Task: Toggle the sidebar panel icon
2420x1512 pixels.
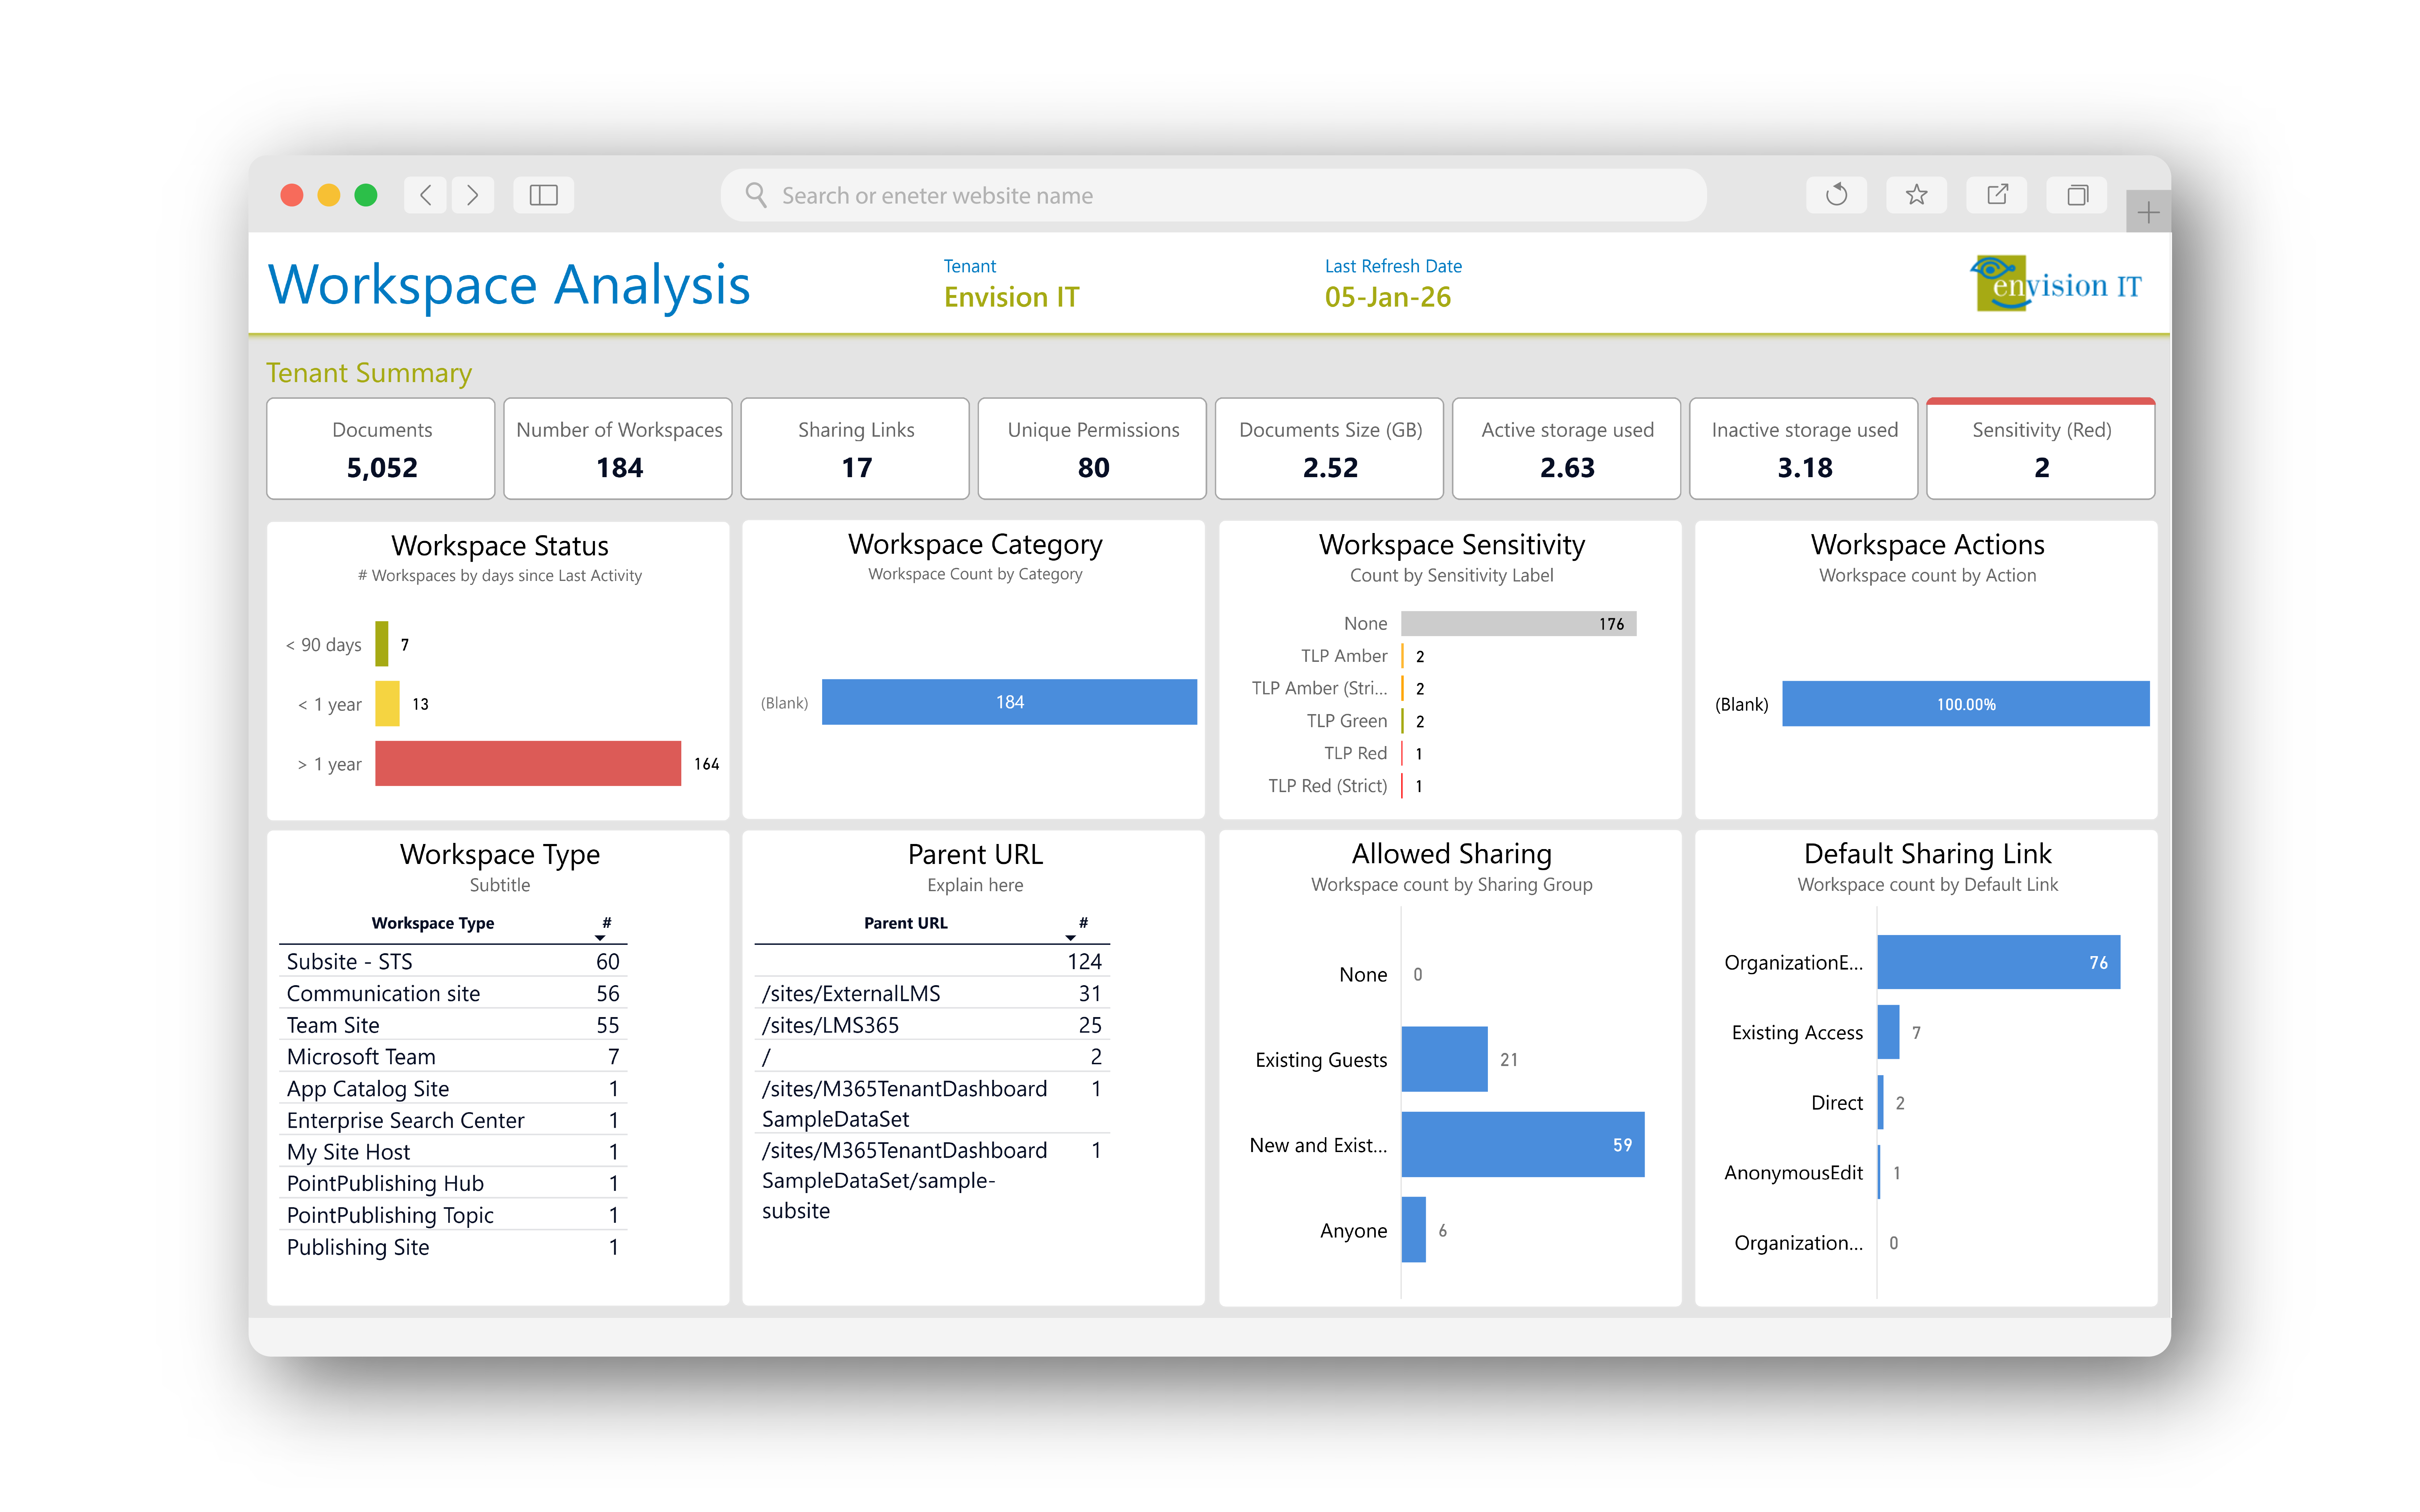Action: 543,195
